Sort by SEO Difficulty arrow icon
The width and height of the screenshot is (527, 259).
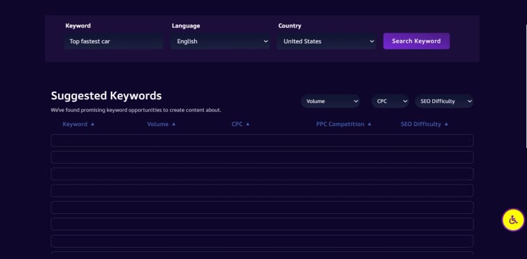446,124
